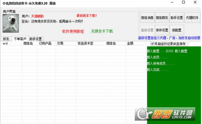The width and height of the screenshot is (202, 124).
Task: Click the 代理软件 button
Action: [x=192, y=18]
